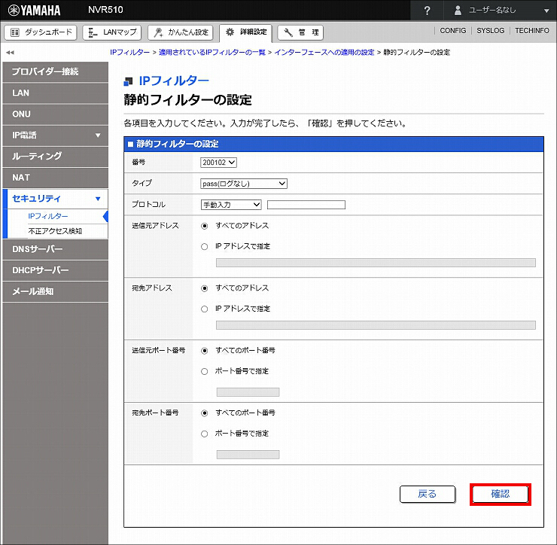Open the プロトコル dropdown 手動入力
Screen dimensions: 557x545
(x=231, y=205)
